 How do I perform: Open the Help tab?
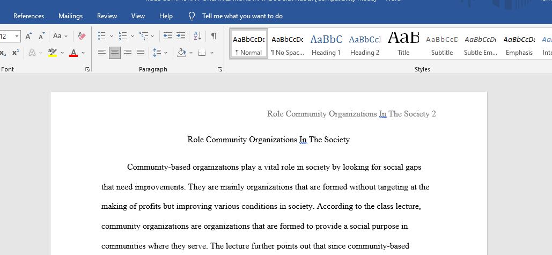pos(166,16)
